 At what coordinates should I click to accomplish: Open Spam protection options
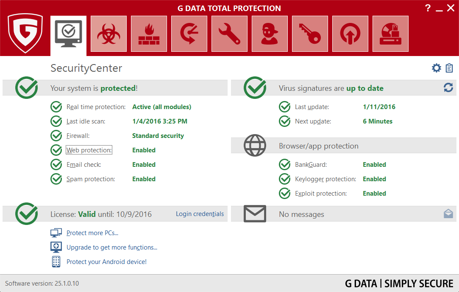click(91, 179)
